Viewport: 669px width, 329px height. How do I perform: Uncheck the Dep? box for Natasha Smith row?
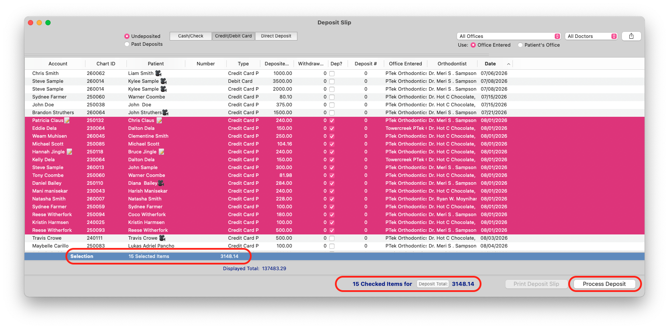click(332, 199)
